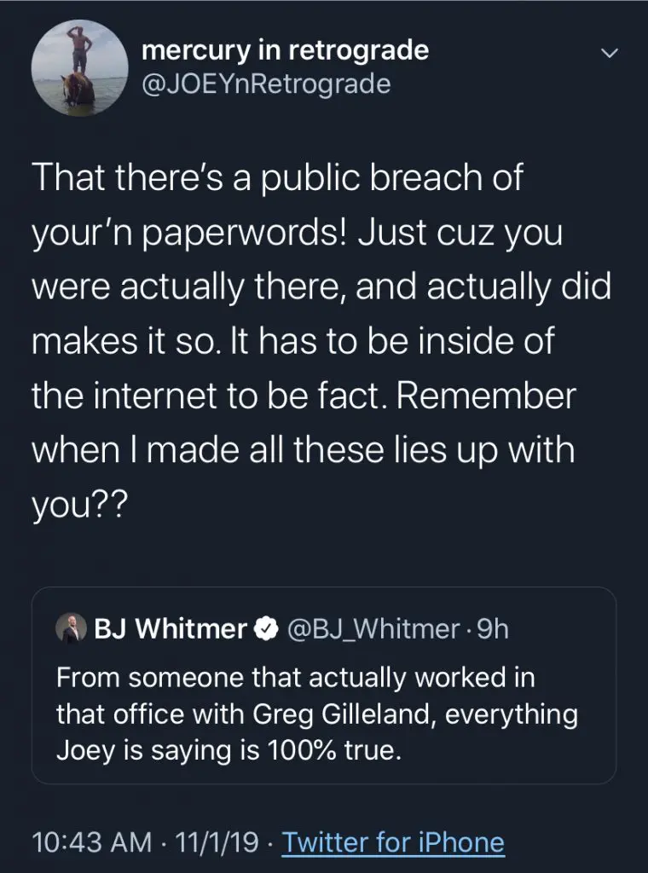Screen dimensions: 648x873
Task: Tap the name 'Greg Gilleland' in the quoted tweet
Action: [x=327, y=714]
